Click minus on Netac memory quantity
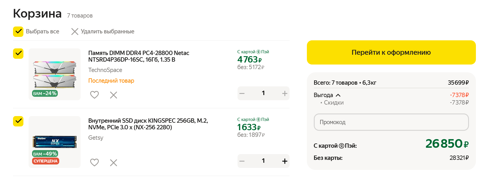 pos(242,93)
